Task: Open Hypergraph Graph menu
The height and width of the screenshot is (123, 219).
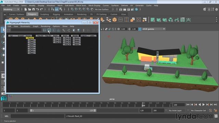Action: (36, 26)
